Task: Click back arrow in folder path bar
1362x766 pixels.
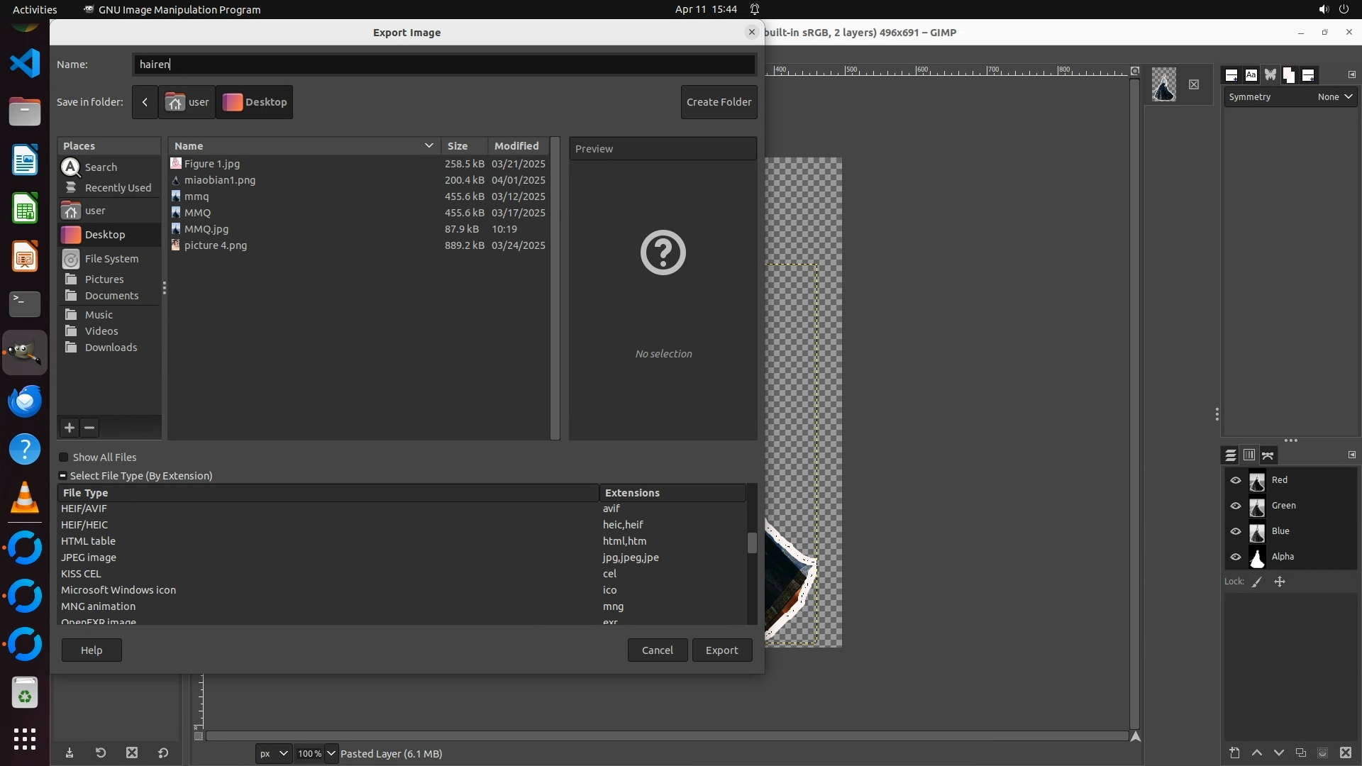Action: tap(145, 102)
